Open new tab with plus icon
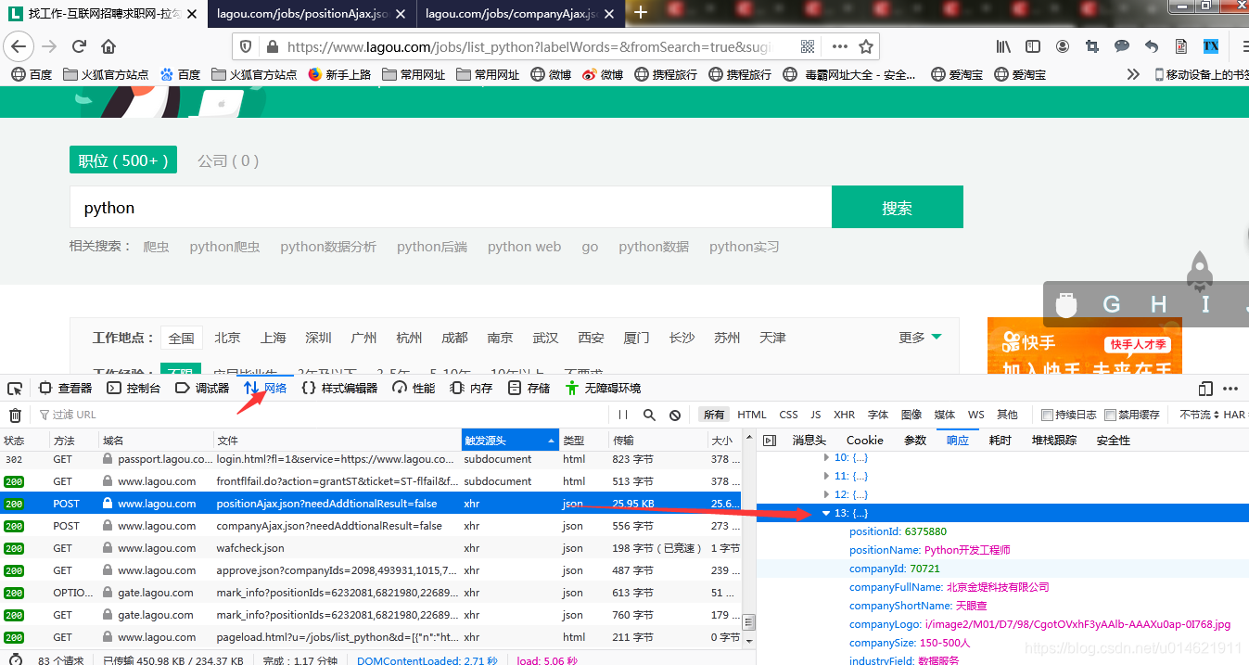Viewport: 1249px width, 665px height. tap(641, 12)
